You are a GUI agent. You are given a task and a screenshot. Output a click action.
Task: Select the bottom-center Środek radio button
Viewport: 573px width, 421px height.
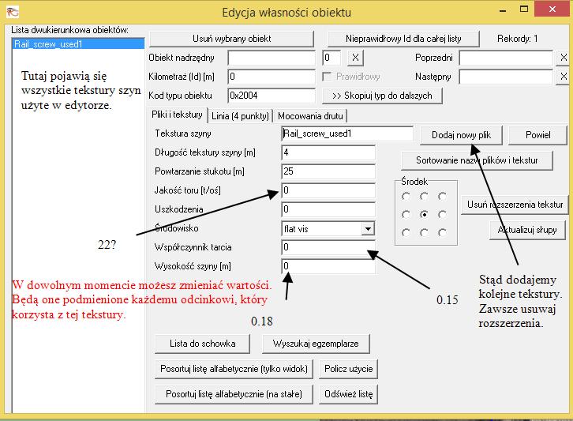click(424, 232)
